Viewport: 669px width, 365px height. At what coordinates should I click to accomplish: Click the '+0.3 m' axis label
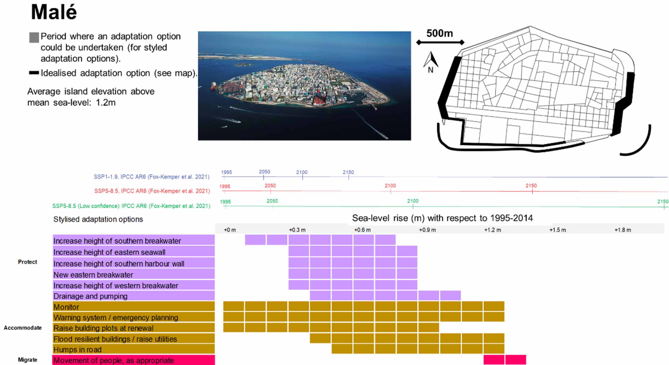(x=297, y=230)
